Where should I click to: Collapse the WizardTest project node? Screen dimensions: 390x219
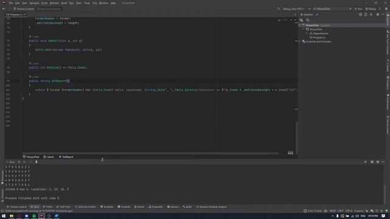(x=303, y=29)
